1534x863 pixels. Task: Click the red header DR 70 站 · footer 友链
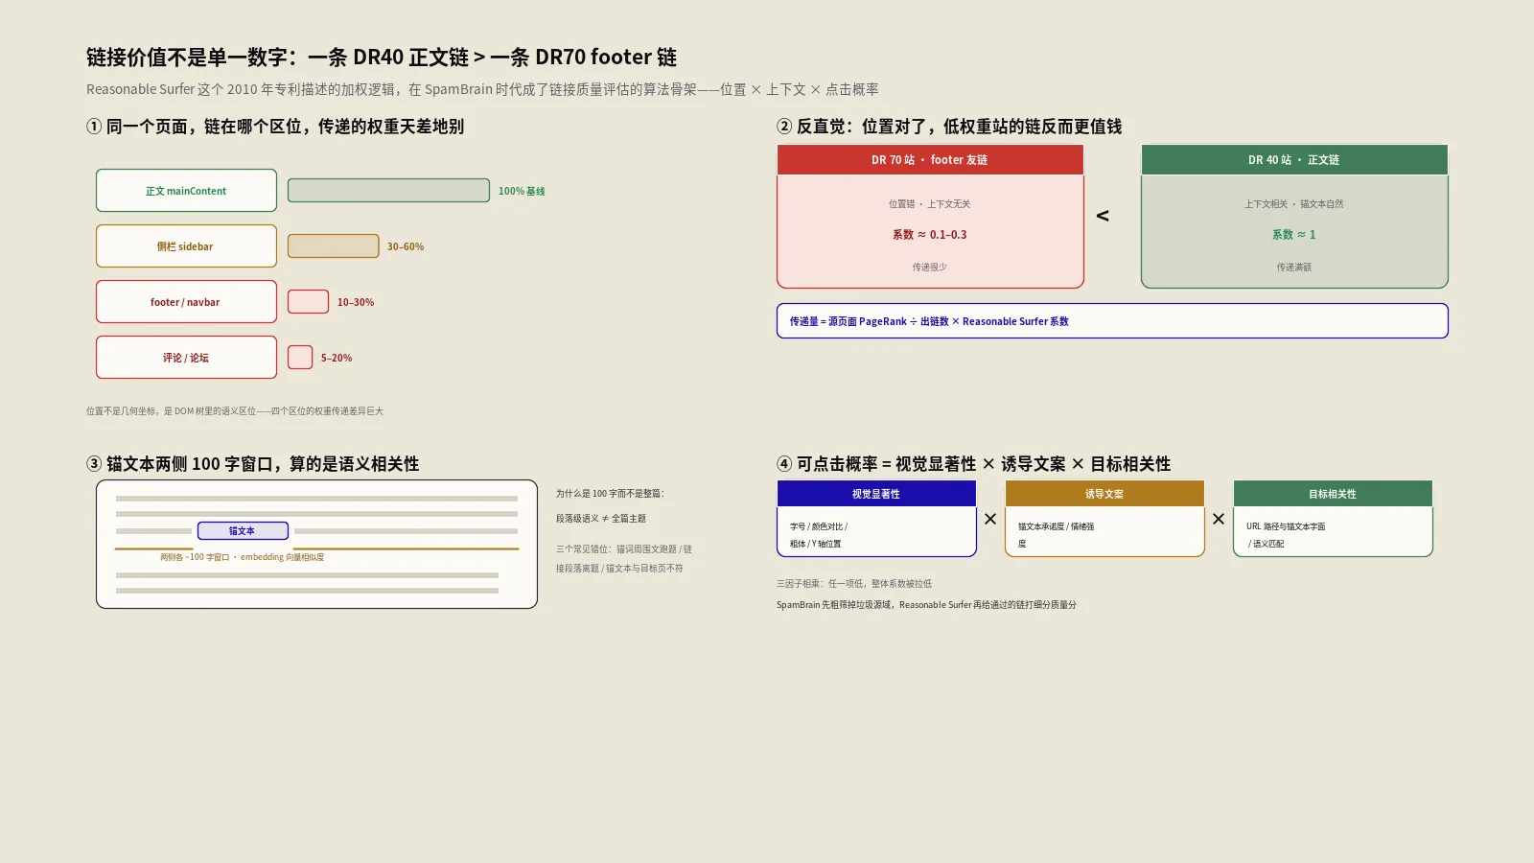[930, 160]
